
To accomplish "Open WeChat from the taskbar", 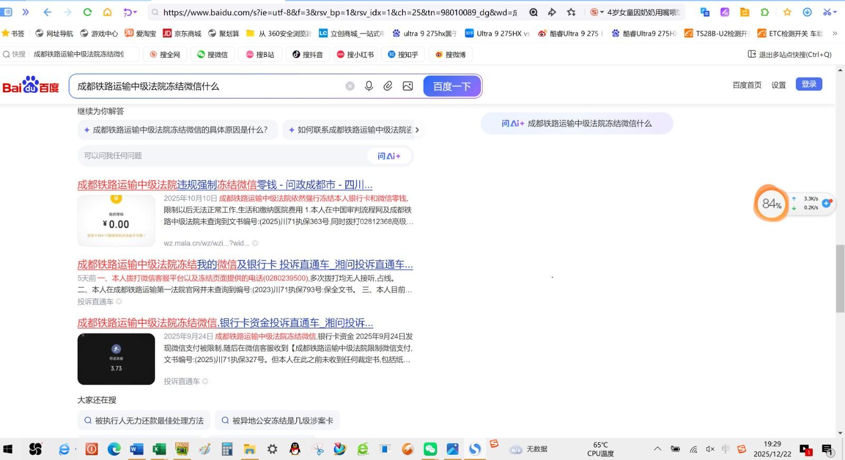I will click(x=430, y=449).
